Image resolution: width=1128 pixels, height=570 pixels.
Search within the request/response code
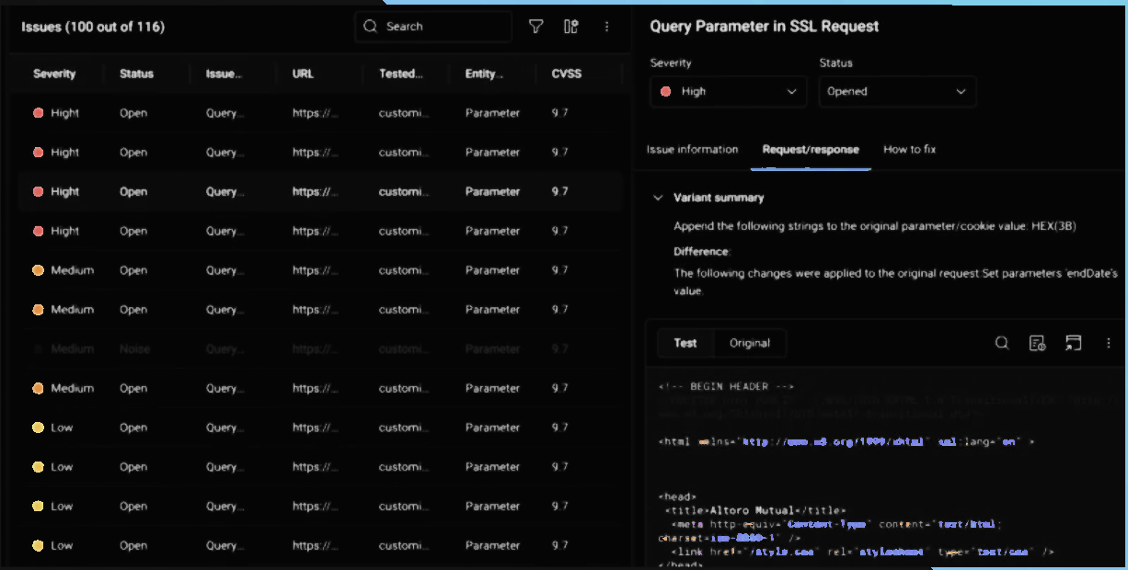(x=1002, y=343)
